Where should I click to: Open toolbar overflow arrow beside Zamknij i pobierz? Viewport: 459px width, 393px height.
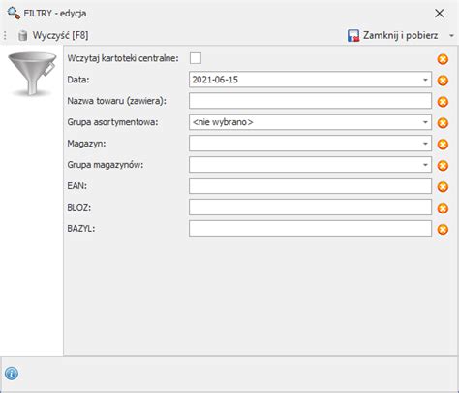[x=451, y=36]
